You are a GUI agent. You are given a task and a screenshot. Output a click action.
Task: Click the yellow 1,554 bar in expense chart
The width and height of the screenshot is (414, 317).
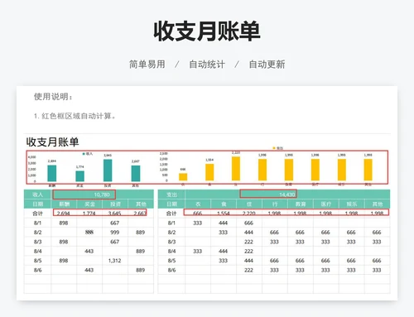tap(209, 172)
